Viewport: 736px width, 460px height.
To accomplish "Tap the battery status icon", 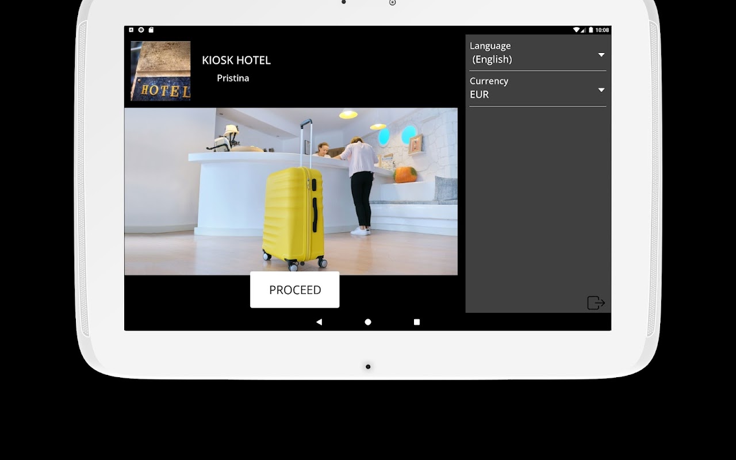I will pyautogui.click(x=591, y=30).
